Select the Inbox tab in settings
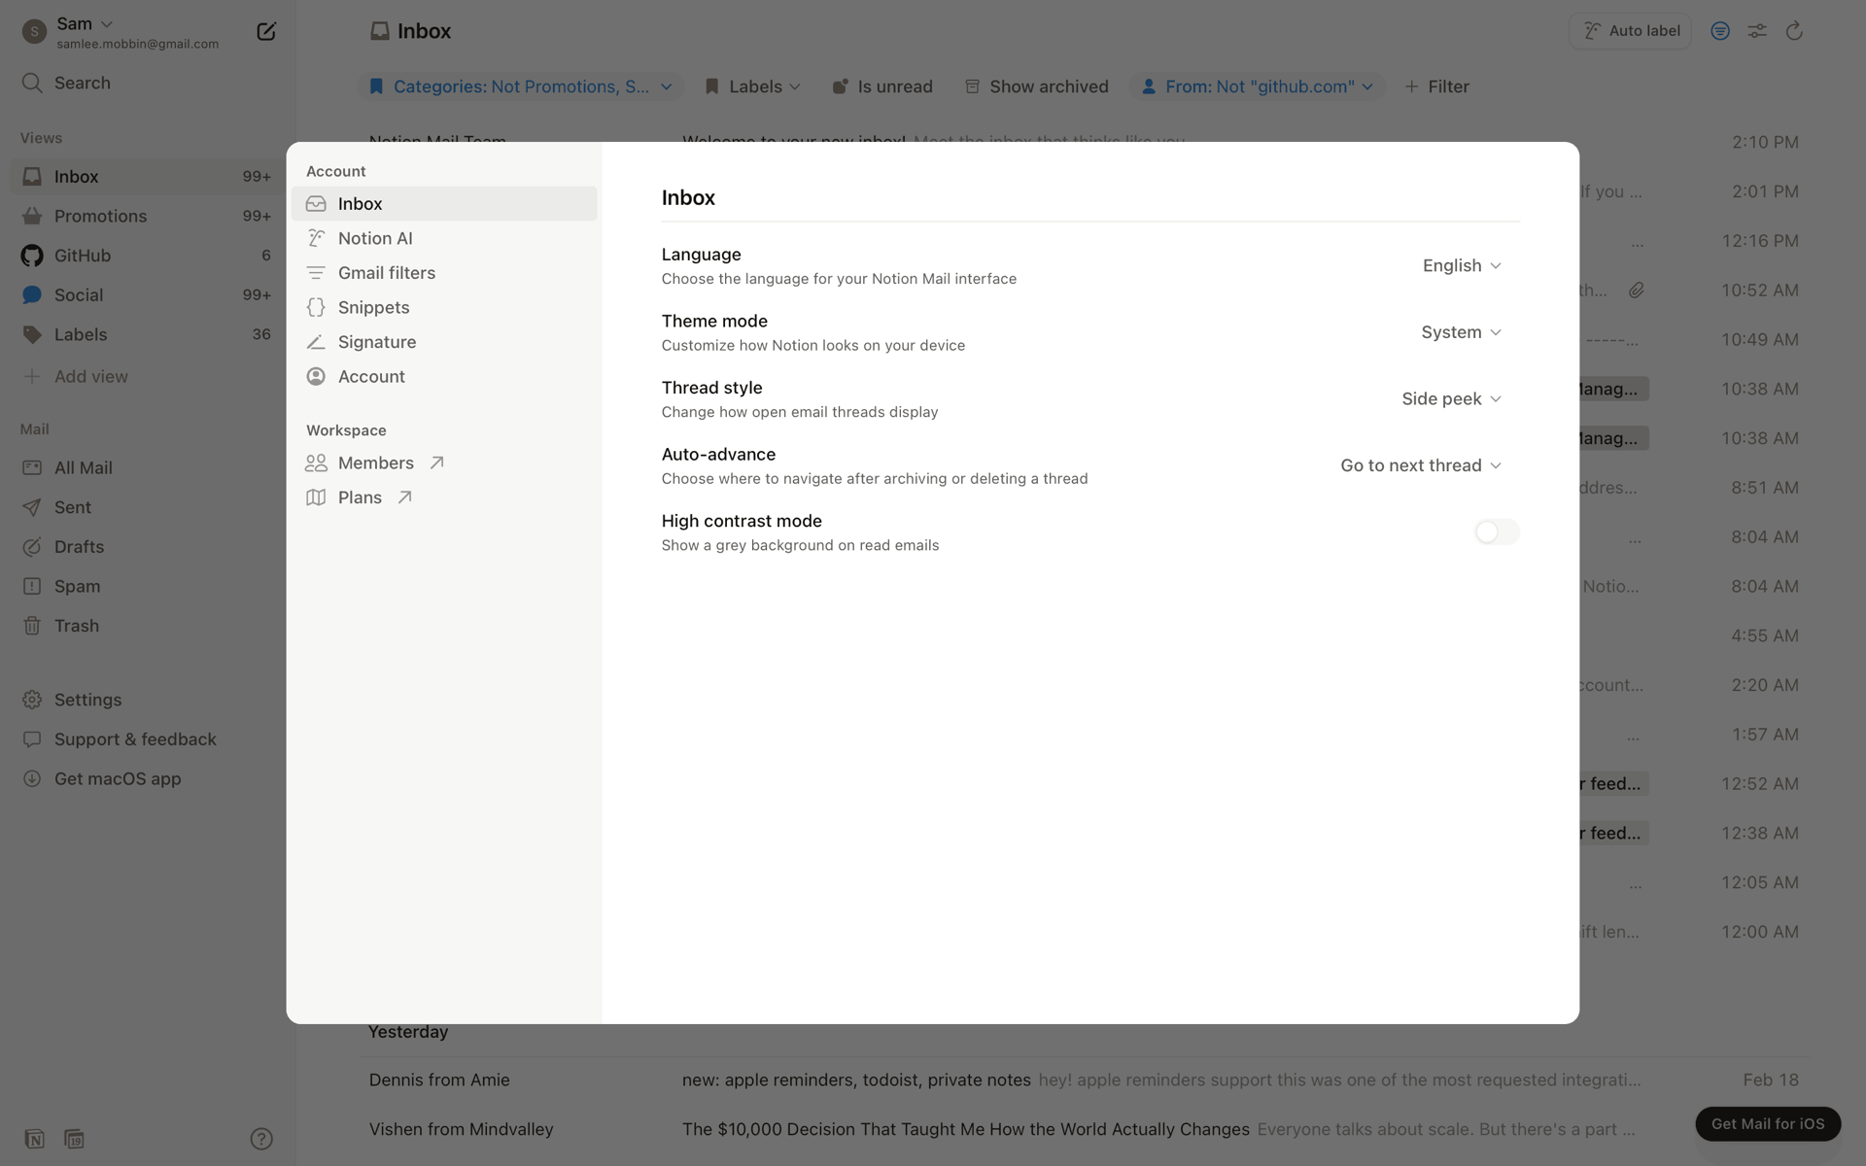The width and height of the screenshot is (1866, 1166). click(444, 204)
